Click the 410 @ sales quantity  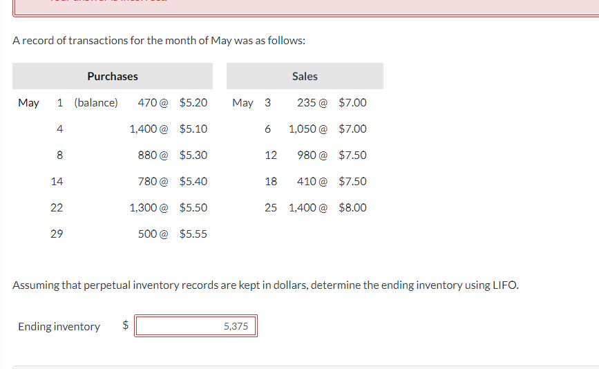click(312, 182)
